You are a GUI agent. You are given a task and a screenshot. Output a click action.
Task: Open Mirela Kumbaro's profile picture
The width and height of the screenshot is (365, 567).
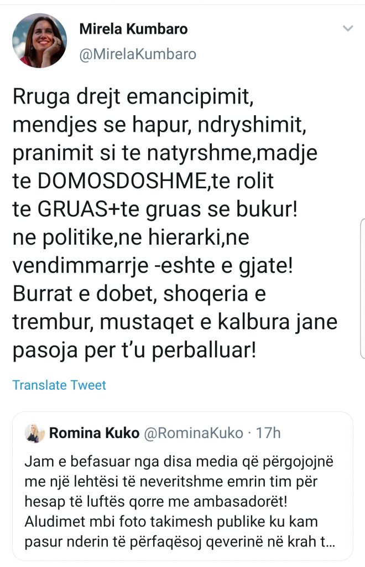click(39, 40)
